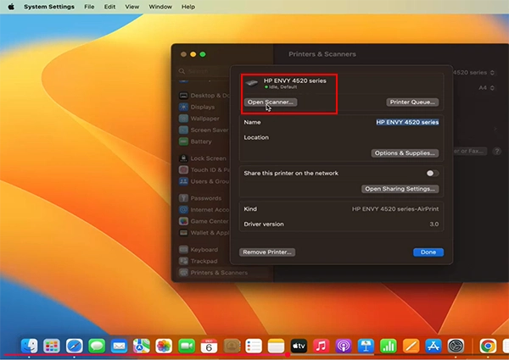
Task: Open the System Settings menu
Action: pyautogui.click(x=49, y=7)
